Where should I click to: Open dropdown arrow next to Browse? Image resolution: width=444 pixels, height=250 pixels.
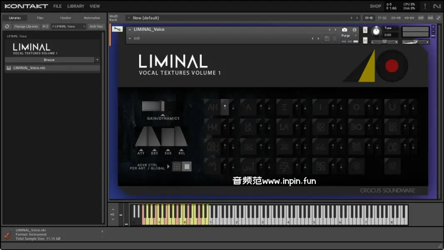coord(97,60)
